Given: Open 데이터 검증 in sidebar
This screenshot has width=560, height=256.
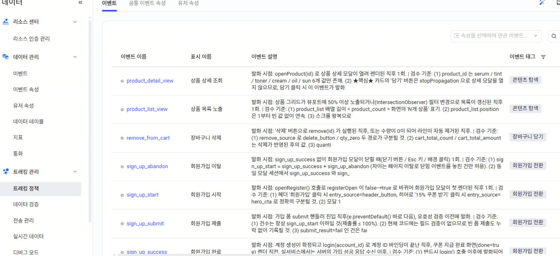Looking at the screenshot, I should point(26,204).
